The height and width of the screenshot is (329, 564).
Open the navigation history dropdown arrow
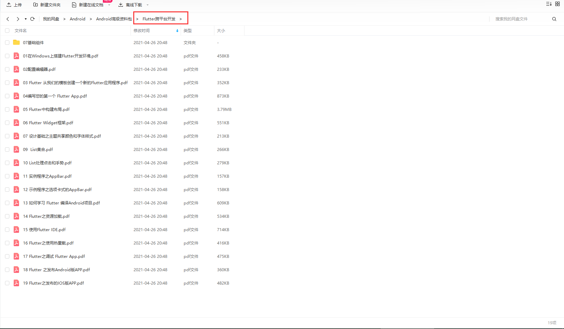[26, 19]
